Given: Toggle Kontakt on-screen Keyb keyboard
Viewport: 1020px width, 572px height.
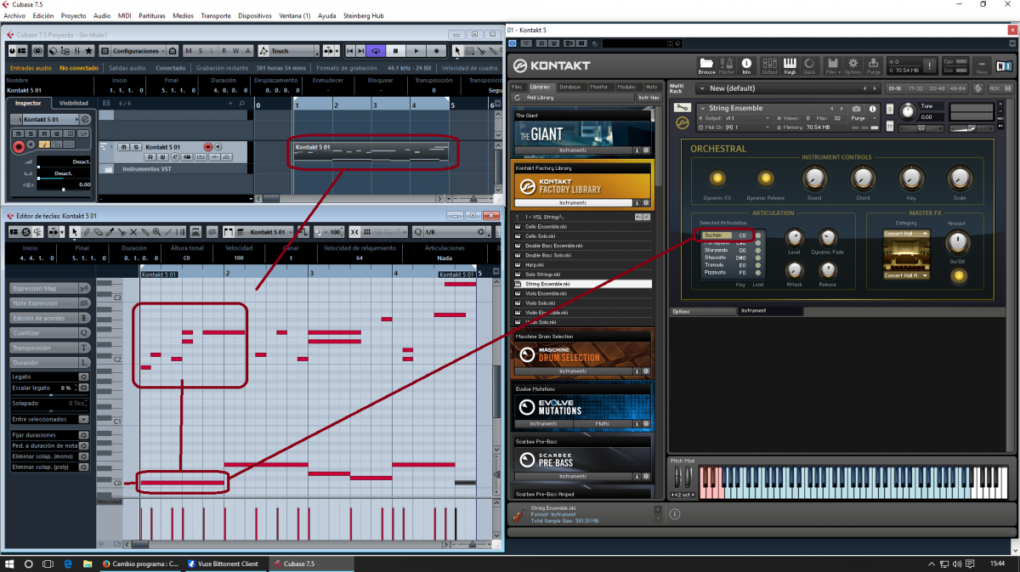Looking at the screenshot, I should pyautogui.click(x=790, y=65).
